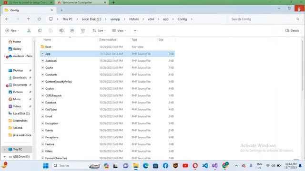Sort by the Type column header

tap(134, 40)
